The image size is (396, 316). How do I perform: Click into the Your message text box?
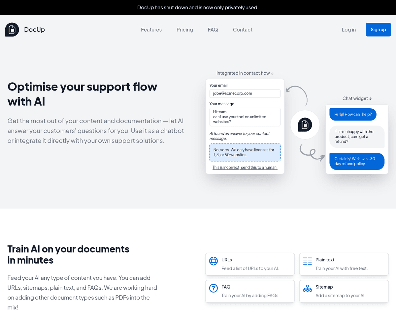245,117
